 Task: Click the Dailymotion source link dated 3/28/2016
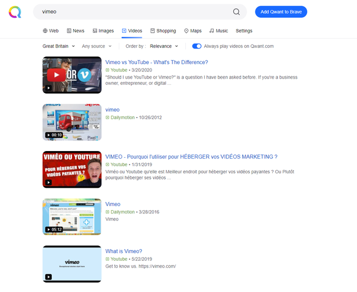pyautogui.click(x=123, y=212)
